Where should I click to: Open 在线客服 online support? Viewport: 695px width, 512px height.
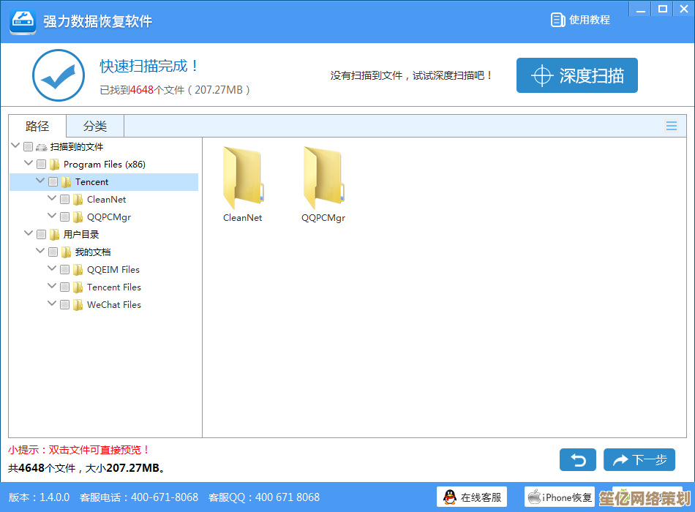coord(473,497)
